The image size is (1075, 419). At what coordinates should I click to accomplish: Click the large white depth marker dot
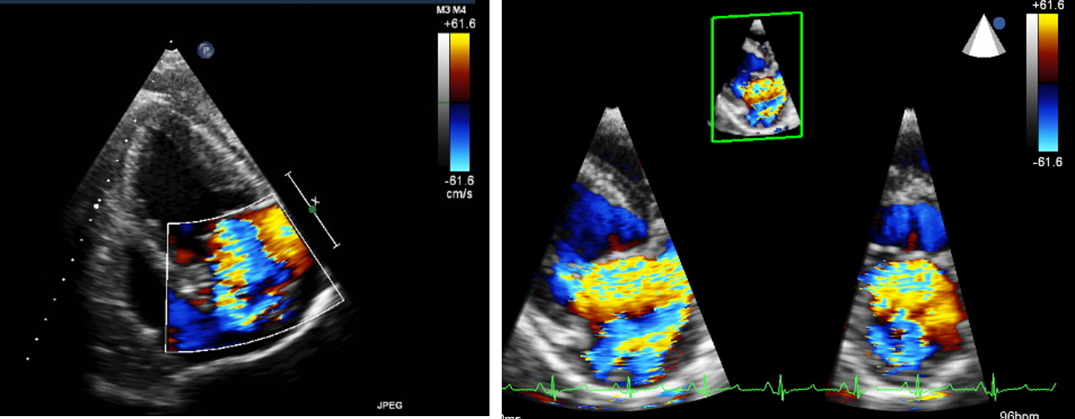coord(95,206)
